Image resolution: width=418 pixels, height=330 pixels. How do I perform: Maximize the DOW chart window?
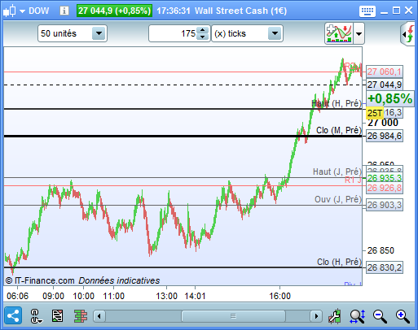pos(396,11)
